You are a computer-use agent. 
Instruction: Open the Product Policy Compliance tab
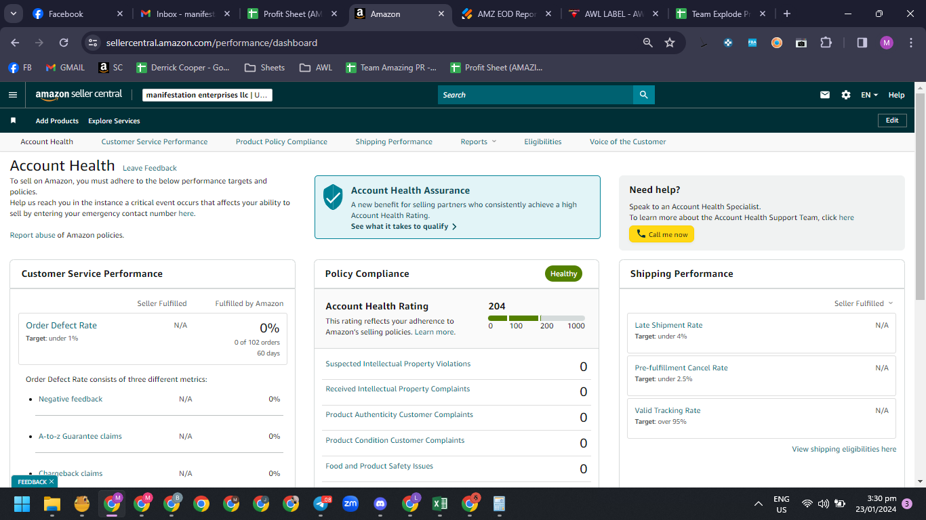(x=281, y=142)
